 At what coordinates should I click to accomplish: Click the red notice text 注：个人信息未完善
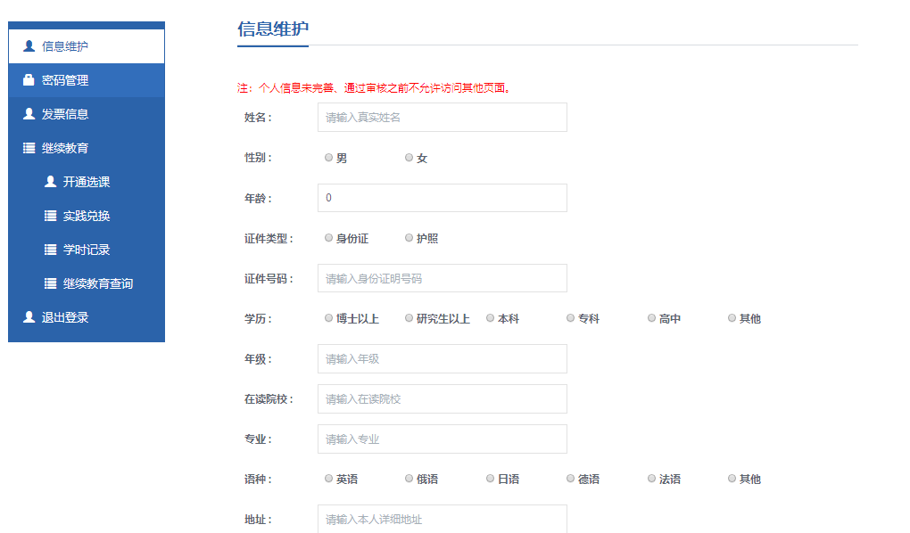tap(374, 88)
